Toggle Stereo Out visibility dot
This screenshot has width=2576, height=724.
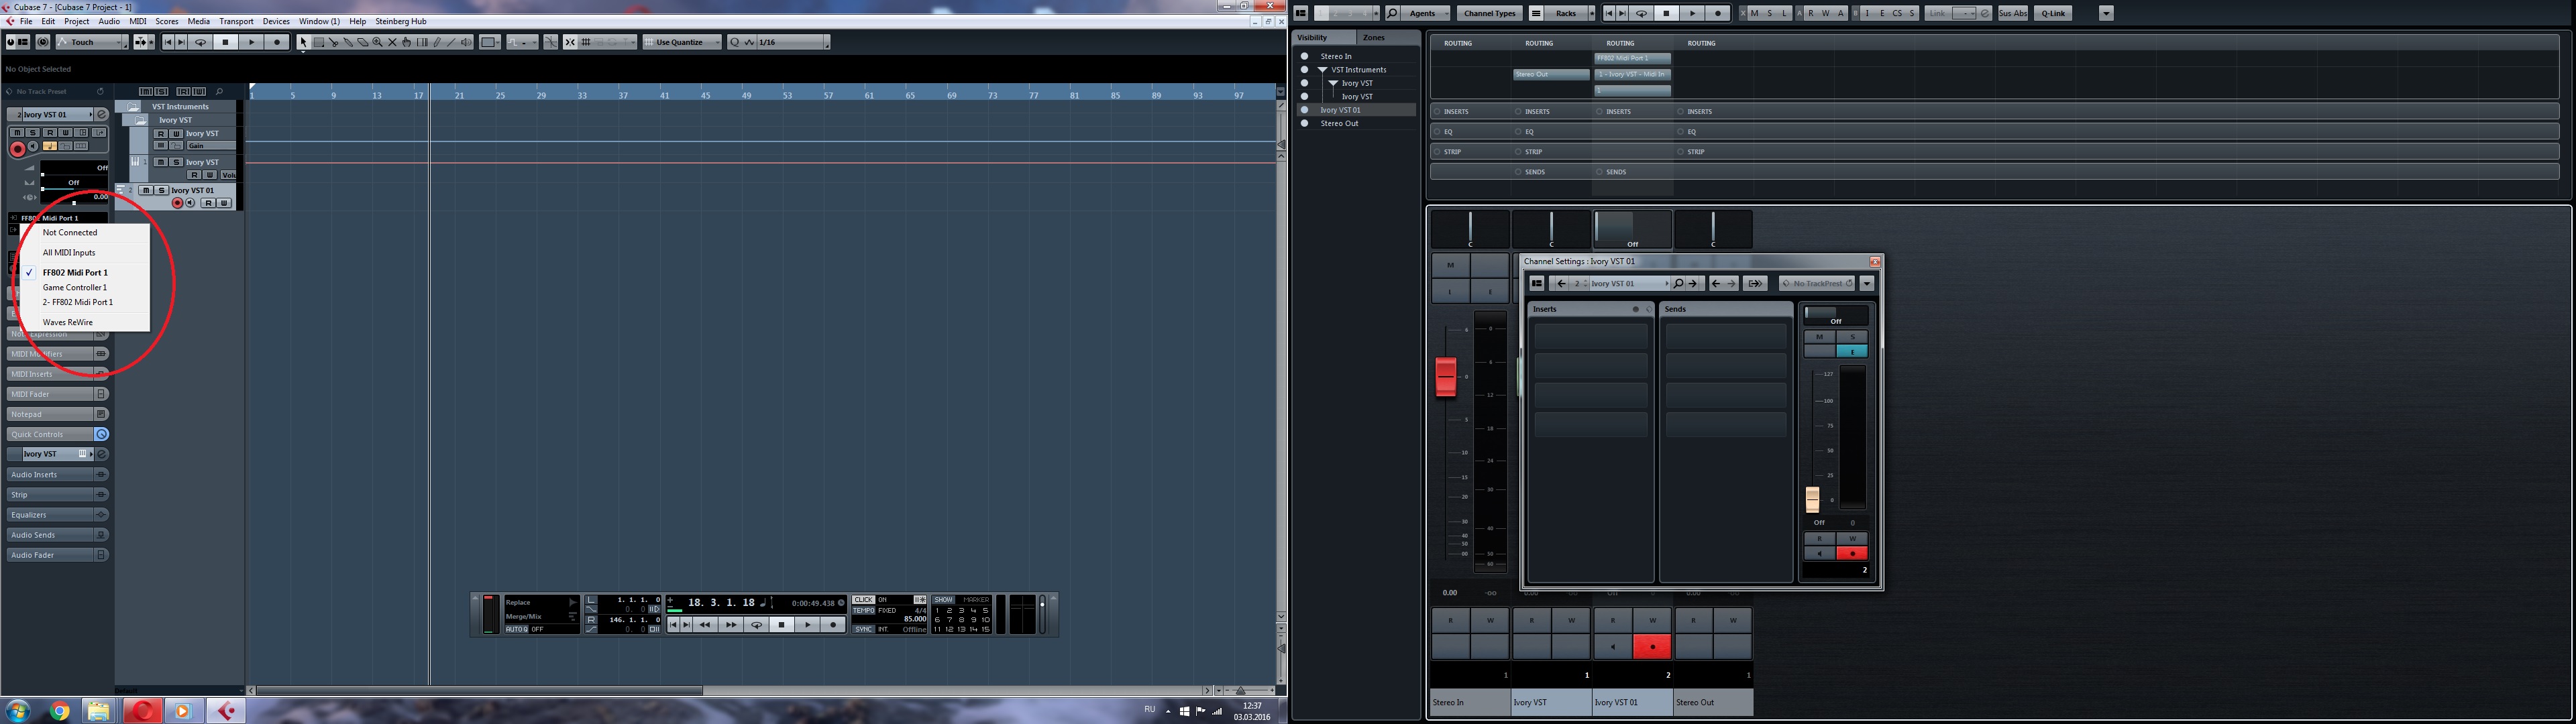tap(1304, 123)
